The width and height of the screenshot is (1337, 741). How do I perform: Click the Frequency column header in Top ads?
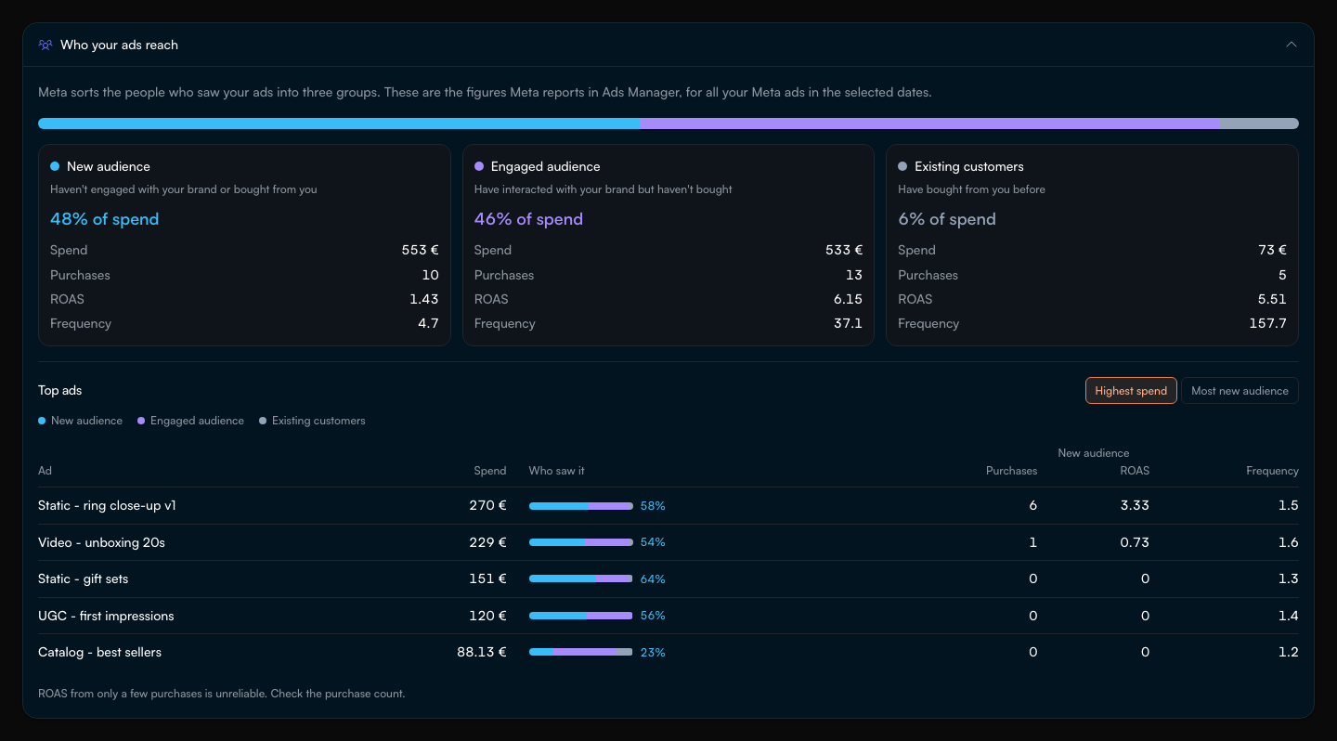(1272, 471)
